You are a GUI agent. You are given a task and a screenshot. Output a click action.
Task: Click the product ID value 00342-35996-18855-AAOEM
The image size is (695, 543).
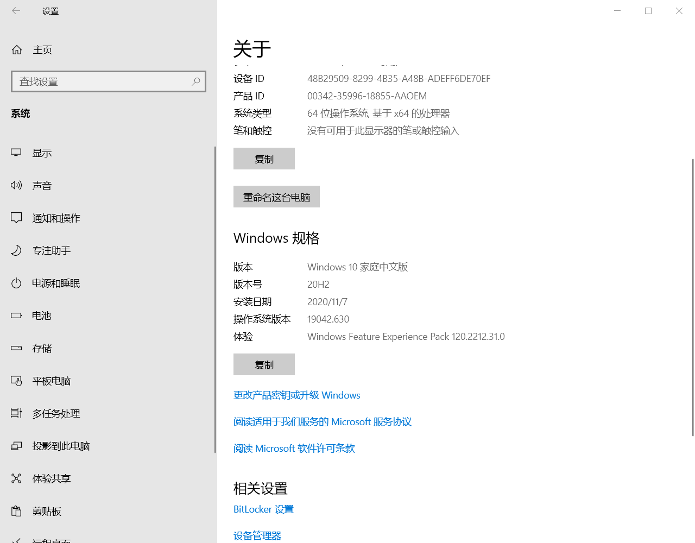tap(367, 96)
